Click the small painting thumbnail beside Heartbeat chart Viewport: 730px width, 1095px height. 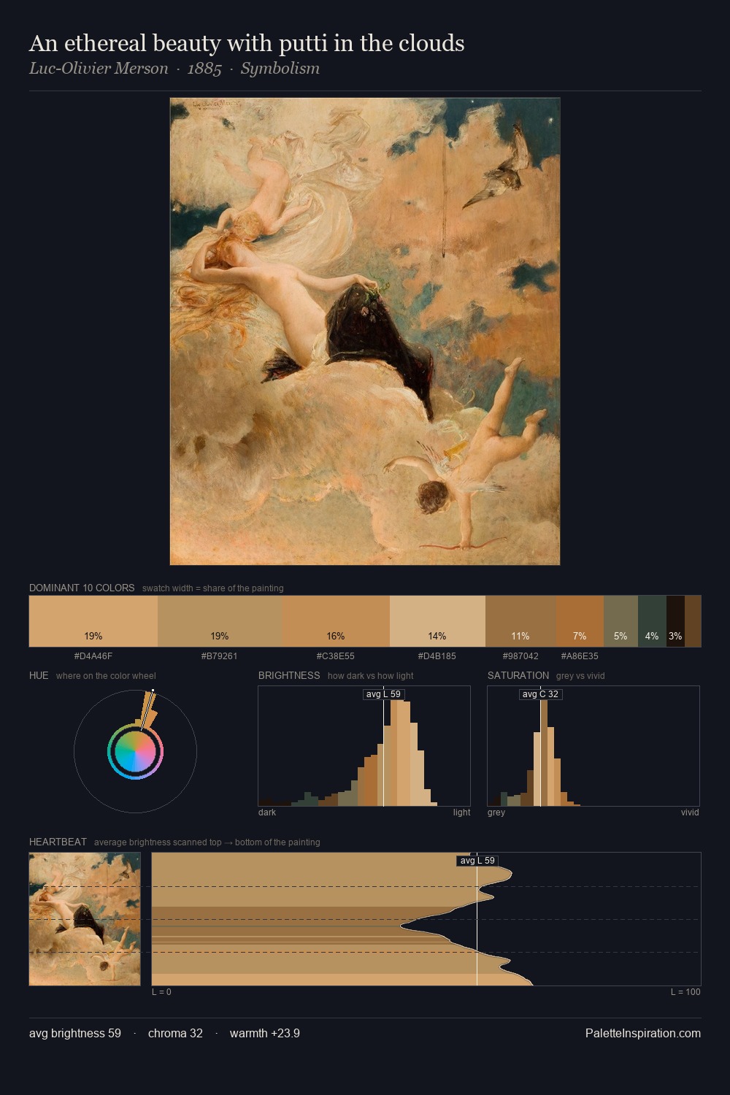(x=85, y=919)
